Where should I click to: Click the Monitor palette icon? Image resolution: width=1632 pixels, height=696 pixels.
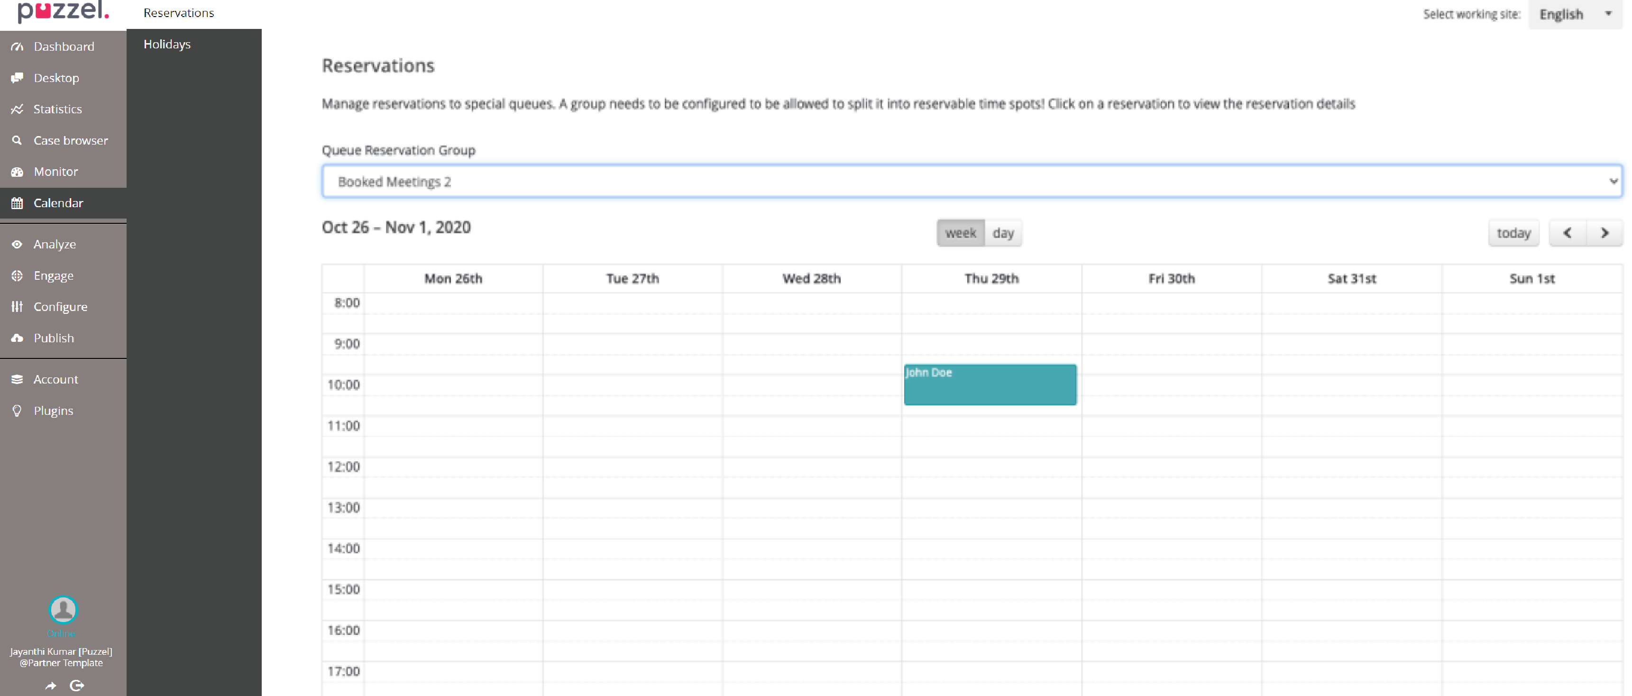coord(17,172)
